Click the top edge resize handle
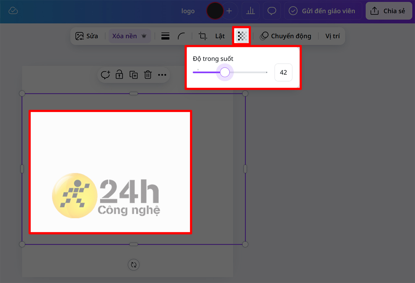Screen dimensions: 415x283 pyautogui.click(x=134, y=94)
